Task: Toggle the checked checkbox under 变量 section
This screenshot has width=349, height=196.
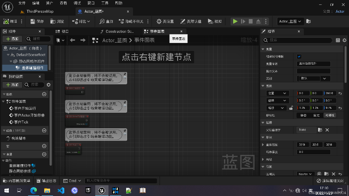Action: (299, 56)
